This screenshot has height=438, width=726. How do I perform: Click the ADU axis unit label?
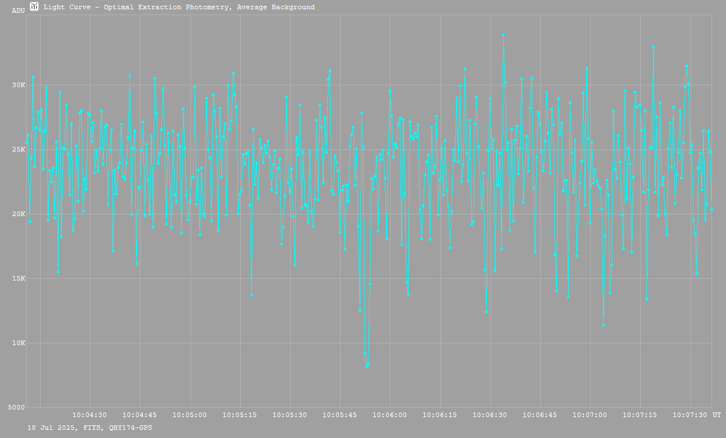pos(18,10)
